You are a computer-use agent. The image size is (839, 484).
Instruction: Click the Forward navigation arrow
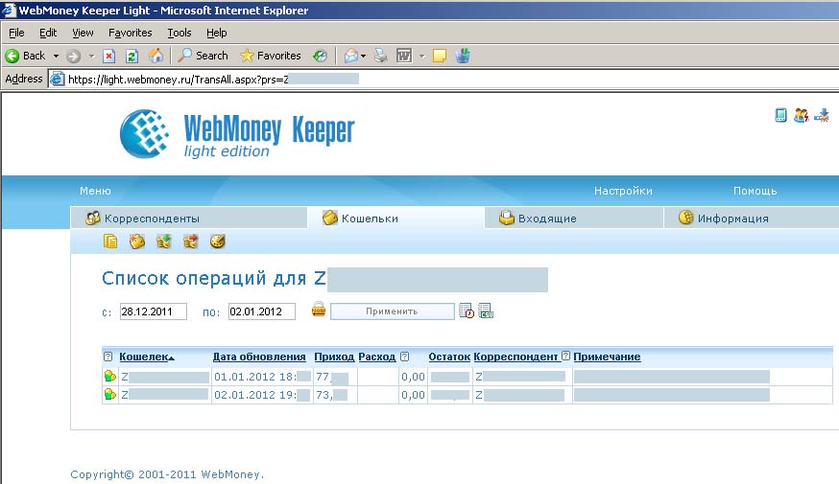tap(74, 56)
